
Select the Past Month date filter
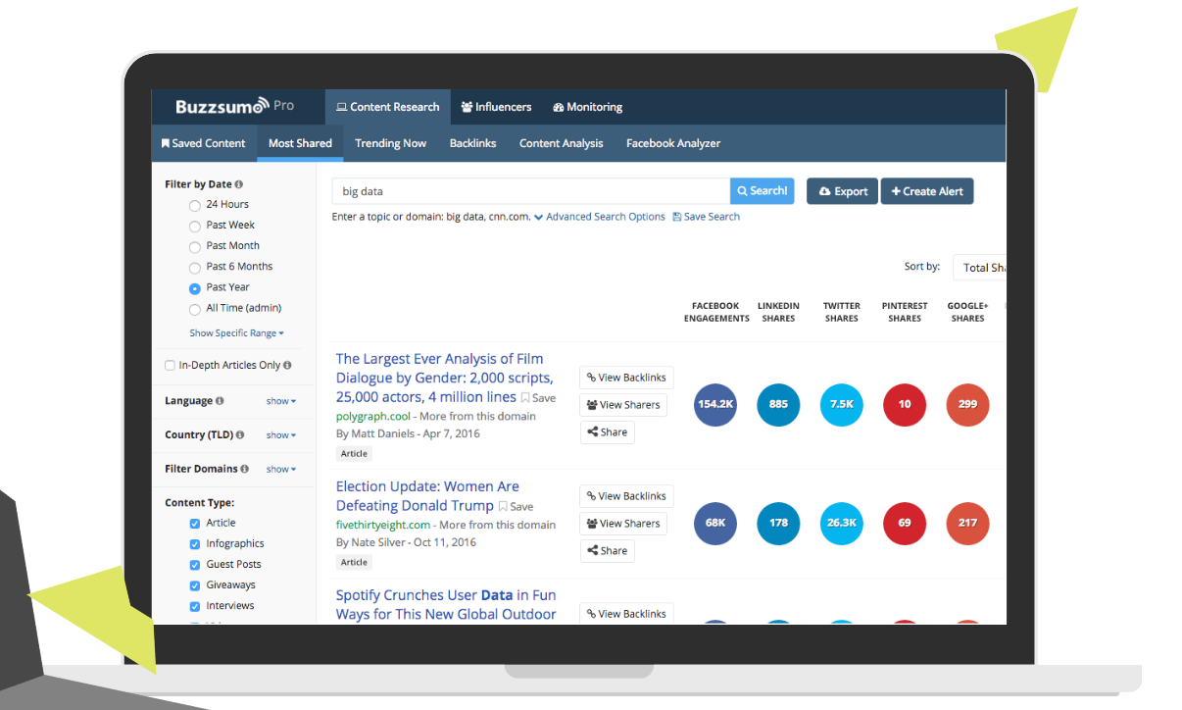[195, 247]
